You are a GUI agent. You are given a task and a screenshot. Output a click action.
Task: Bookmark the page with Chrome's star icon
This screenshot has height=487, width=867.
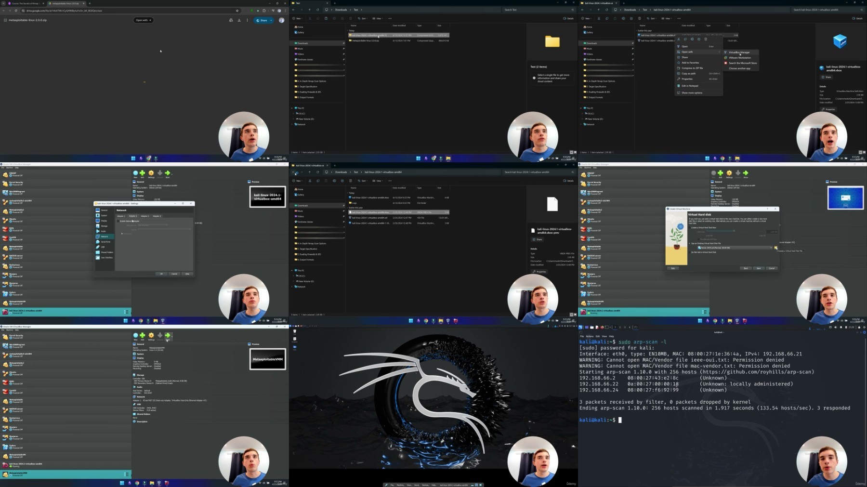[x=237, y=11]
